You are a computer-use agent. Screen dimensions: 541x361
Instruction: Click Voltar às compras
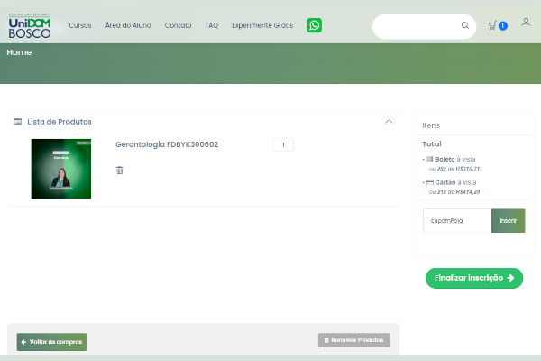click(x=51, y=342)
